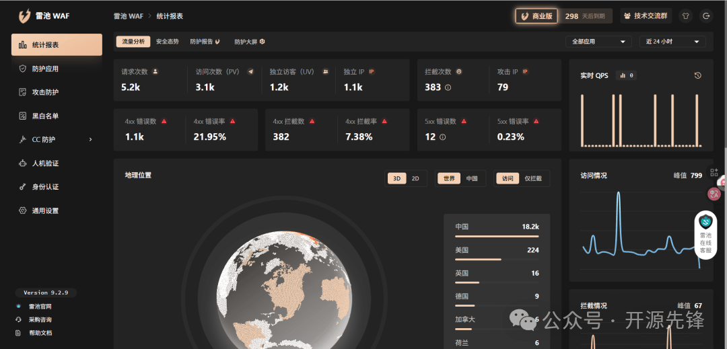The height and width of the screenshot is (349, 727).
Task: Switch to the 安全态势 tab
Action: click(168, 42)
